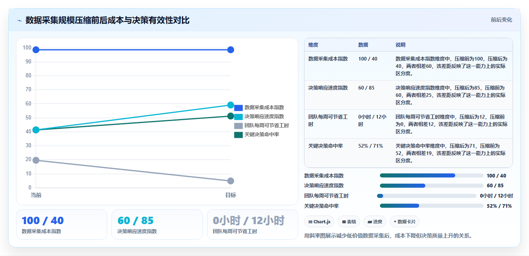Screen dimensions: 529x256
Task: Click the 关键决策命中率 cell in the table
Action: click(x=326, y=146)
